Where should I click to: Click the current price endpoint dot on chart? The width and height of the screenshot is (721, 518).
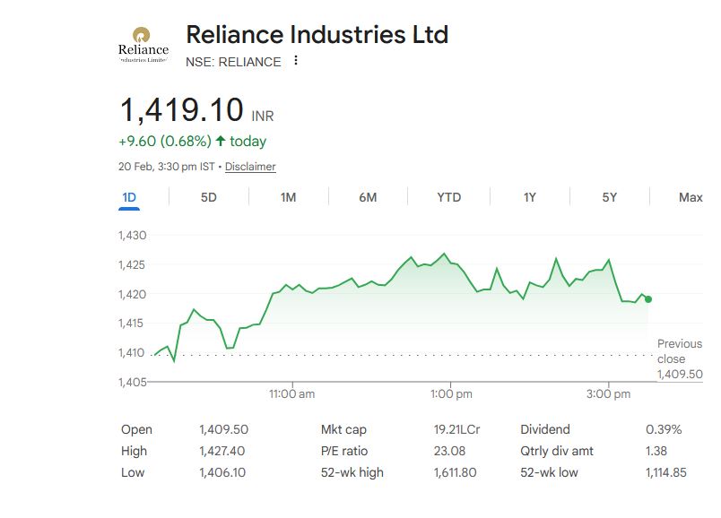(x=648, y=299)
